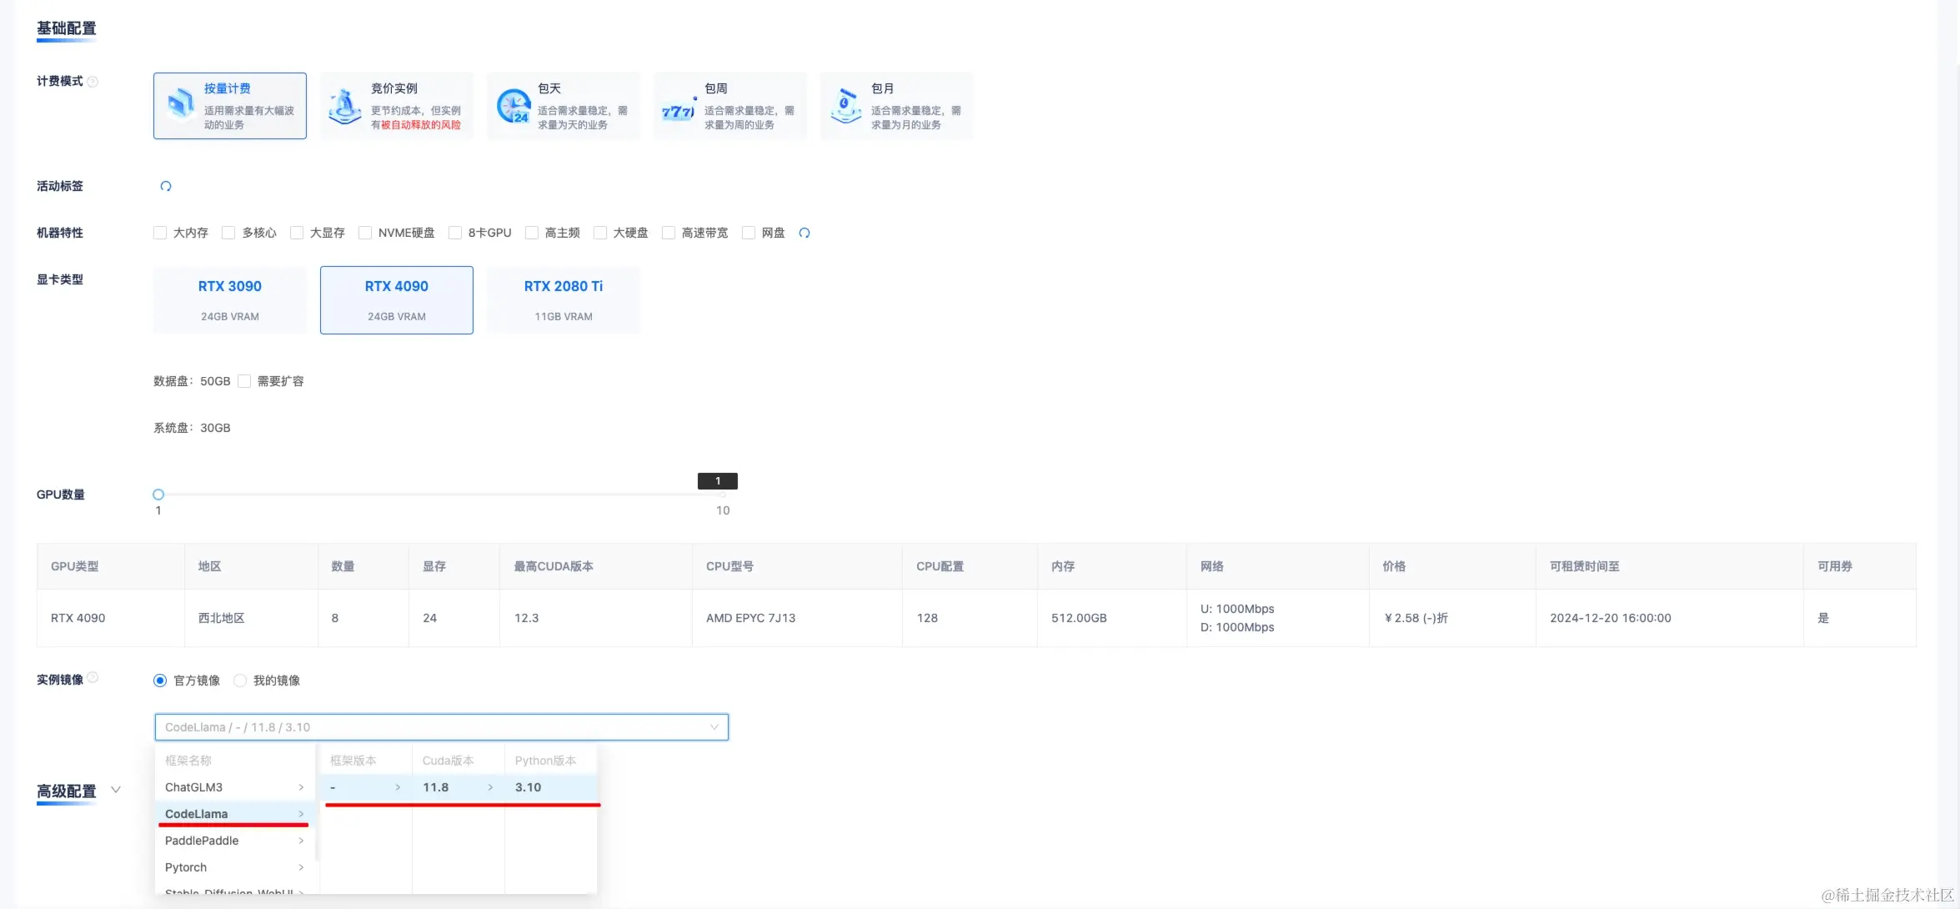The image size is (1960, 909).
Task: Check the NVME硬盘 option
Action: (365, 233)
